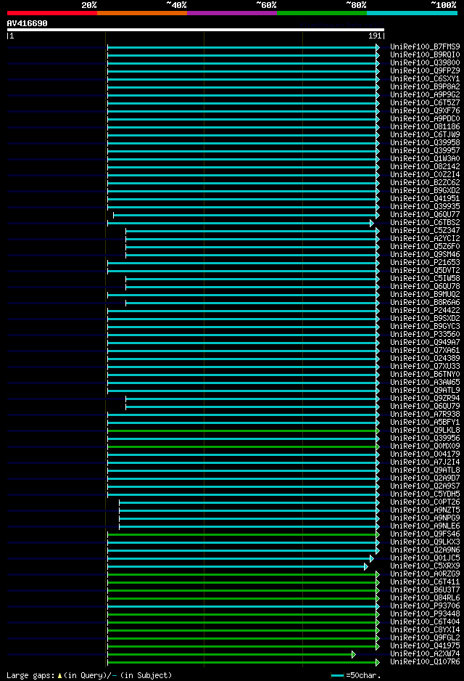Viewport: 464px width, 681px height.
Task: Open hit UniRef100_C6SXY1
Action: point(425,79)
